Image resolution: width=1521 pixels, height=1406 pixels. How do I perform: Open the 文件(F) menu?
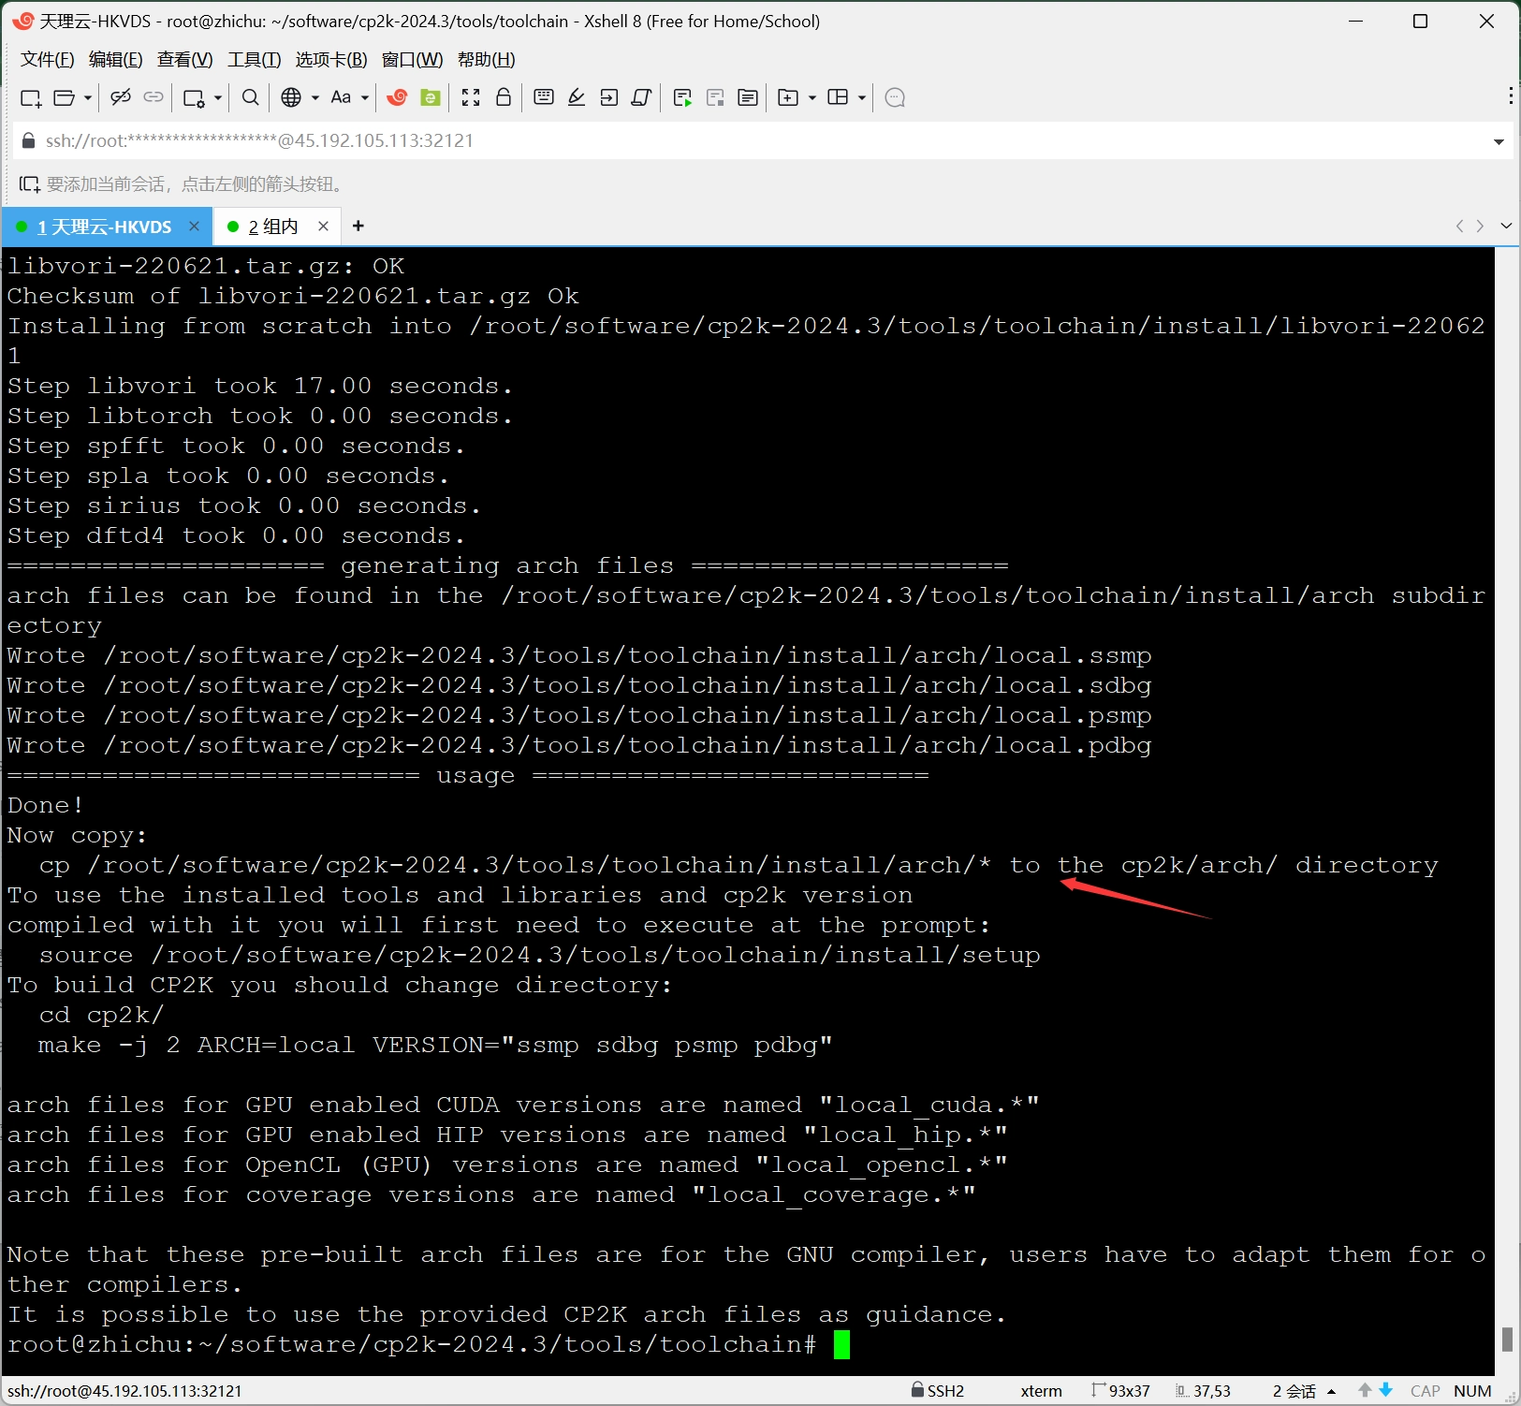tap(47, 59)
